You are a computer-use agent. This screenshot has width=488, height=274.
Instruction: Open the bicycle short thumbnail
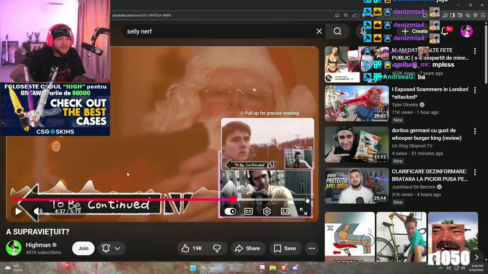pos(401,237)
